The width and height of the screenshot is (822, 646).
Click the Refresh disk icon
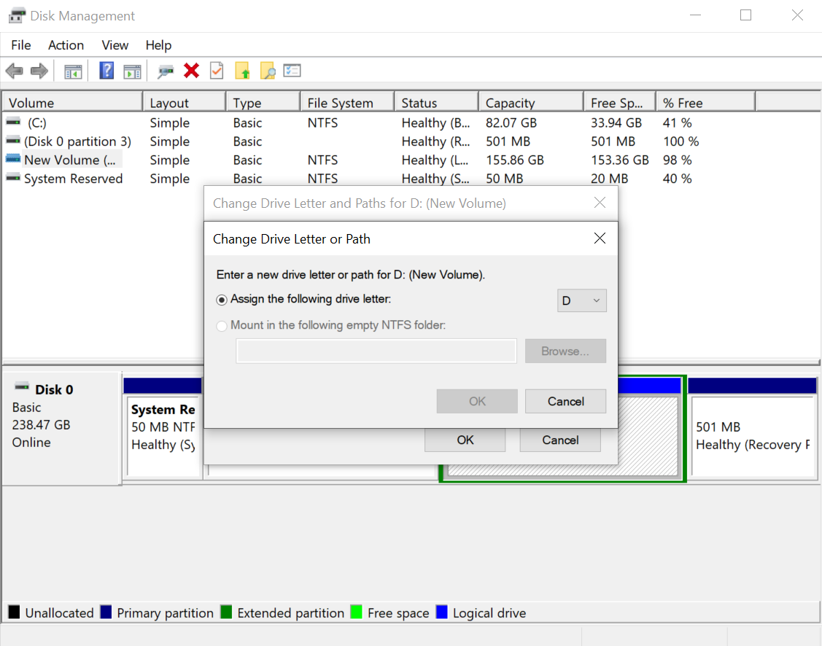[165, 71]
